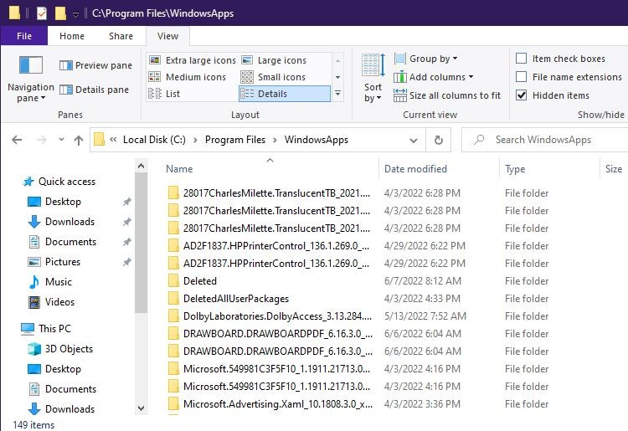Image resolution: width=628 pixels, height=431 pixels.
Task: Select the Microsoft.Advertising.Xaml folder
Action: click(270, 403)
